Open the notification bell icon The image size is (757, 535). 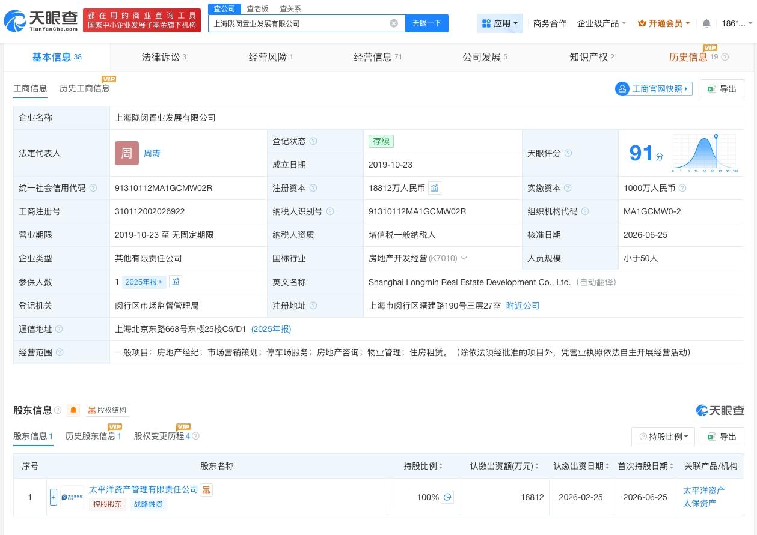click(706, 23)
